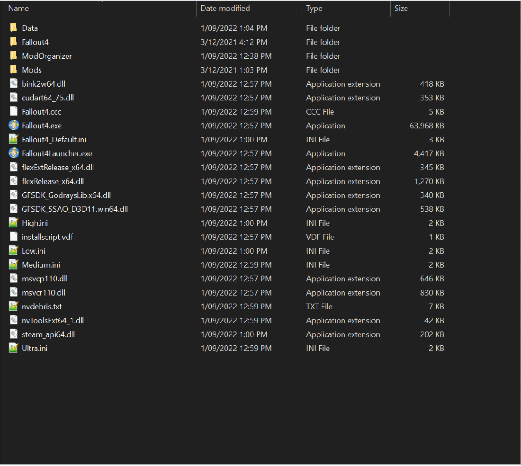521x466 pixels.
Task: Select the file name flexExtRelease_x64.dll
Action: (x=57, y=168)
